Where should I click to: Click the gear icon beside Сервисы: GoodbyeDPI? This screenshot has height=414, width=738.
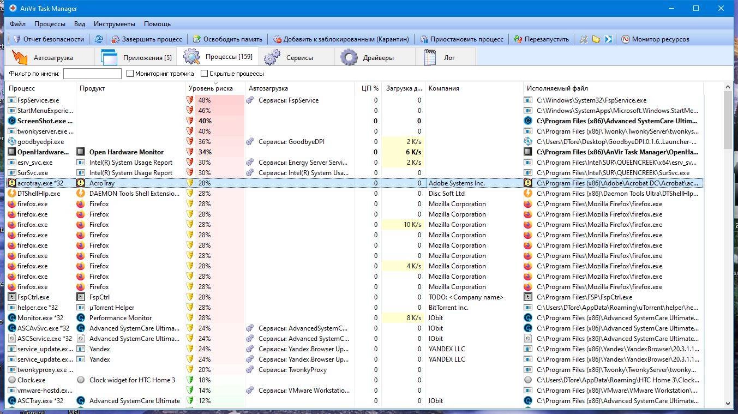(250, 142)
